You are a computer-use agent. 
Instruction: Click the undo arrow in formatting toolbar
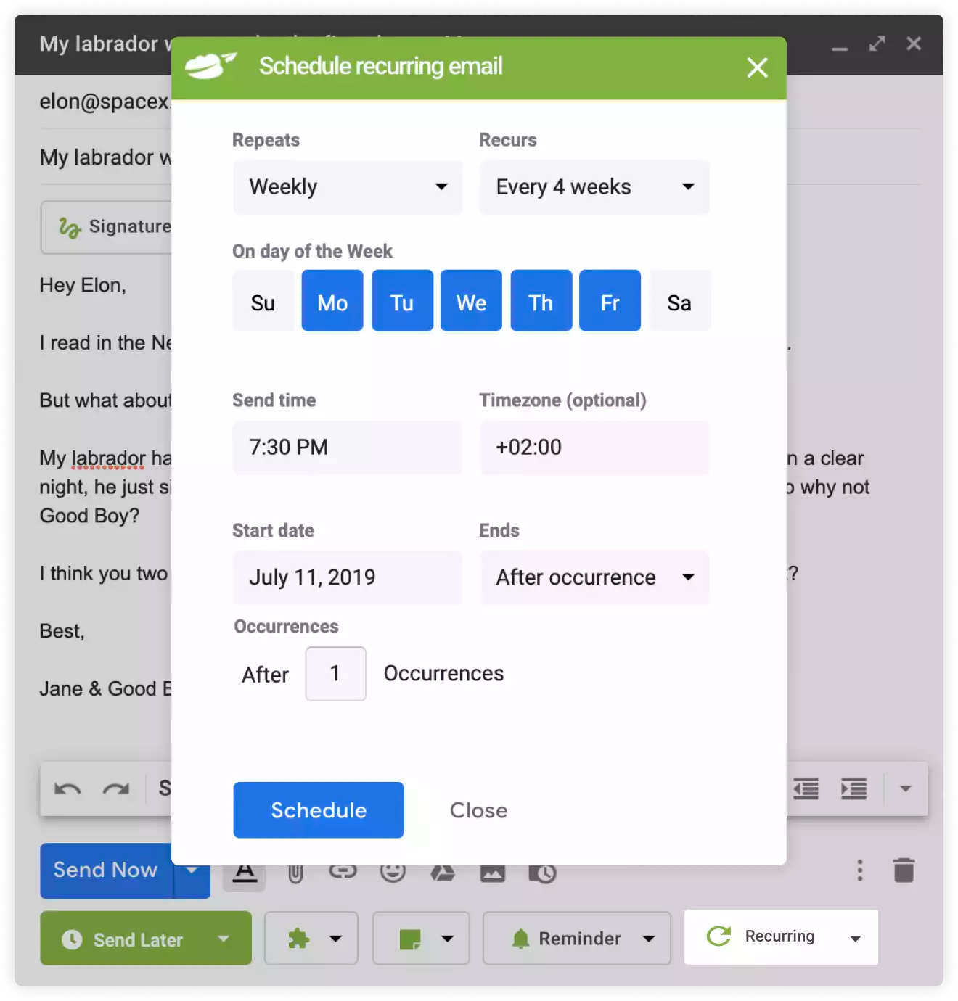coord(67,788)
